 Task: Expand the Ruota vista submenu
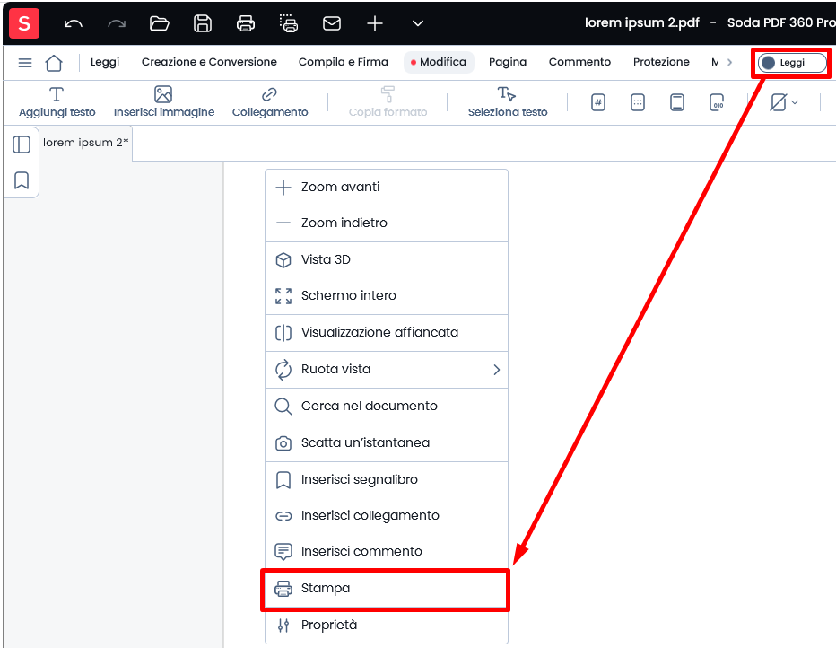coord(387,370)
